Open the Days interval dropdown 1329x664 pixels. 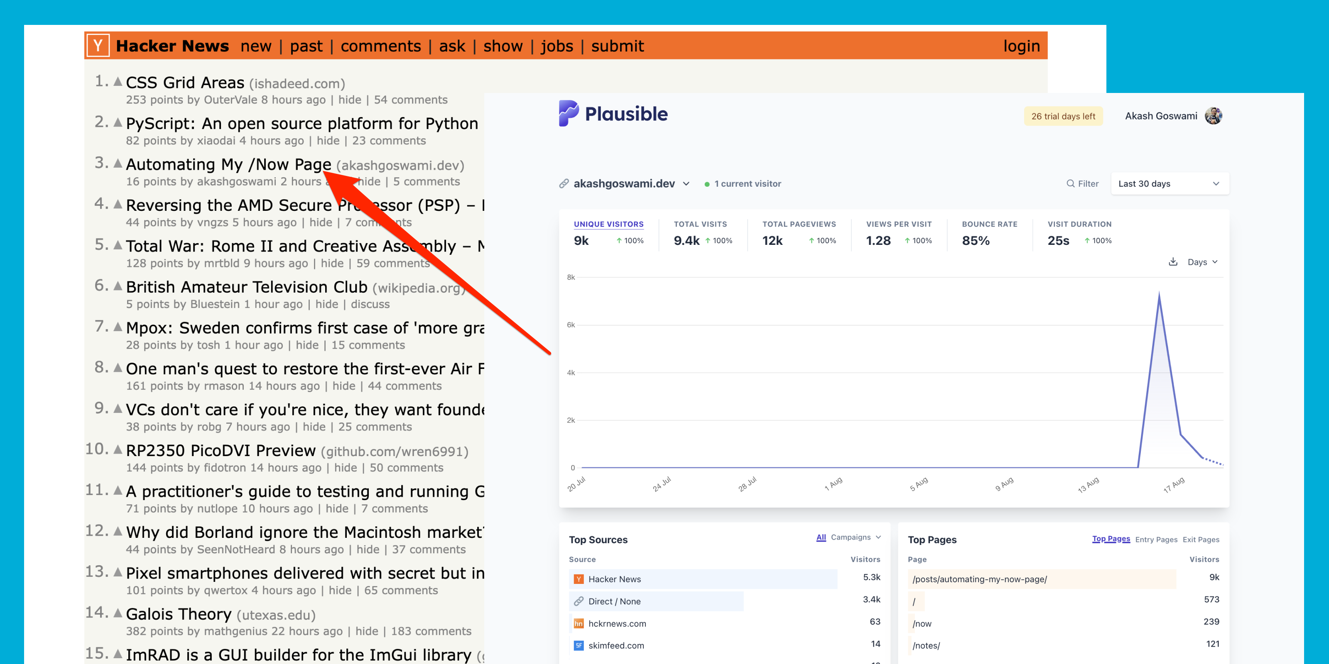point(1202,262)
